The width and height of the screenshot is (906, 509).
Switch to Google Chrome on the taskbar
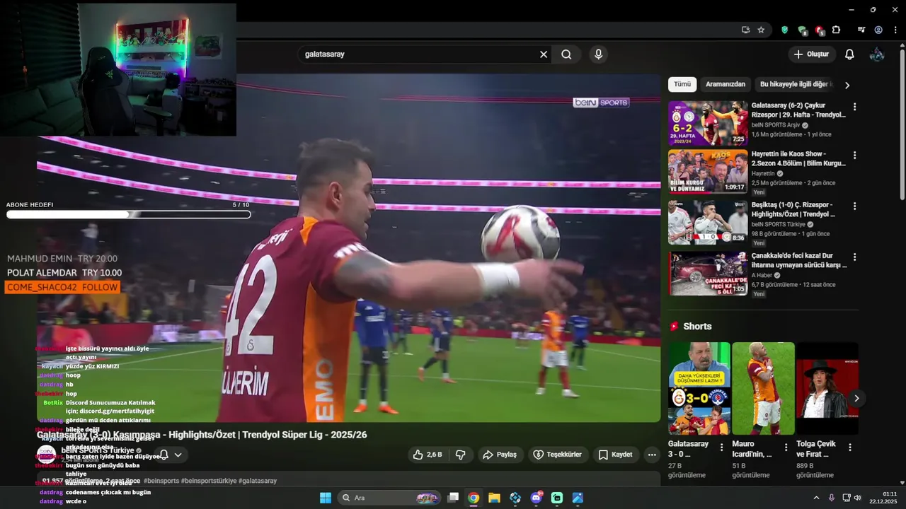tap(474, 498)
